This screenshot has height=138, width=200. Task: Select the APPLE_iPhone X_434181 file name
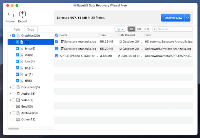(79, 56)
